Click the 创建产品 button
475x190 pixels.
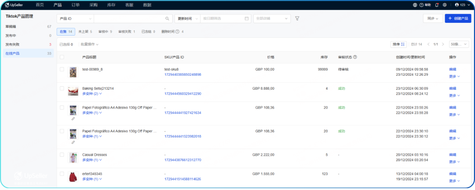pos(458,18)
